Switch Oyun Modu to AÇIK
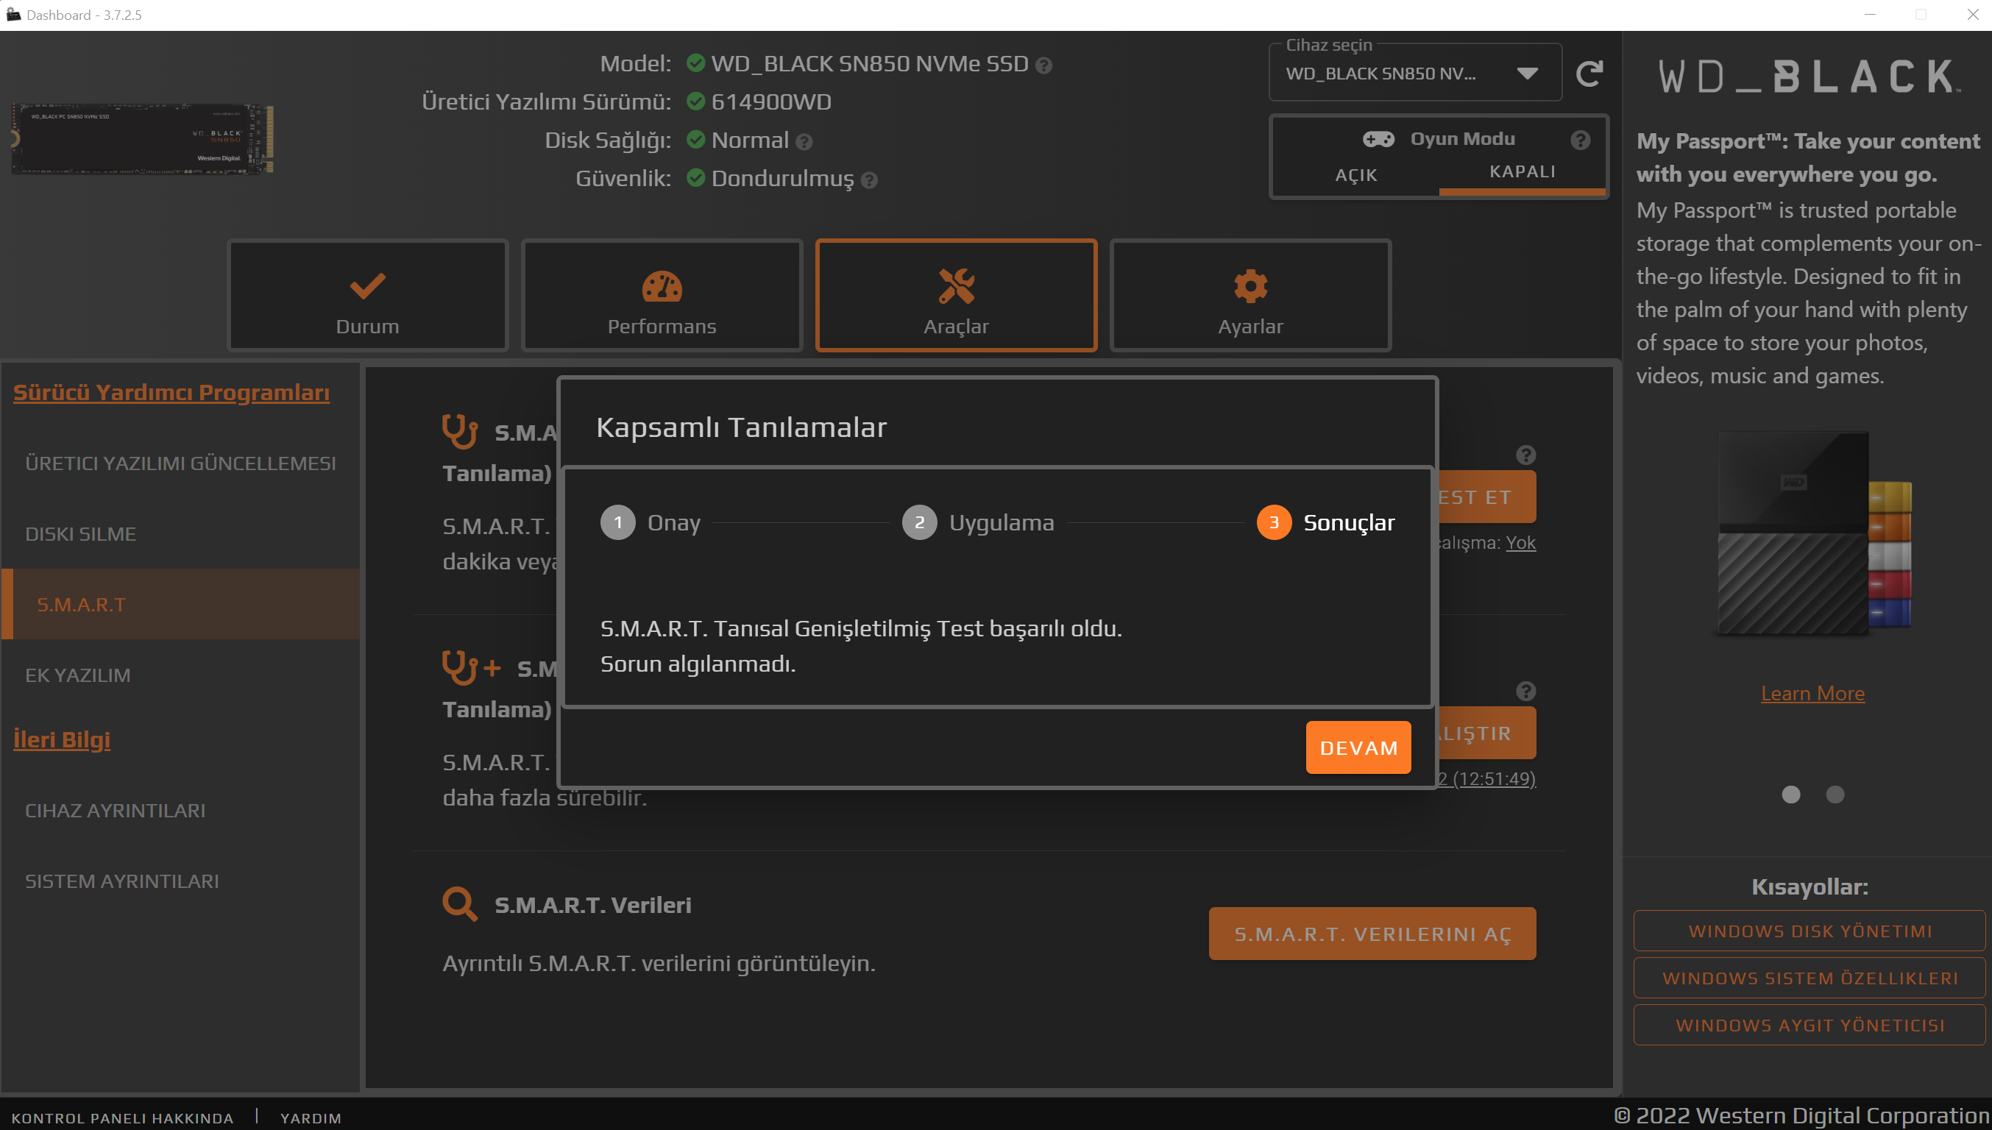The height and width of the screenshot is (1130, 1992). pyautogui.click(x=1355, y=174)
